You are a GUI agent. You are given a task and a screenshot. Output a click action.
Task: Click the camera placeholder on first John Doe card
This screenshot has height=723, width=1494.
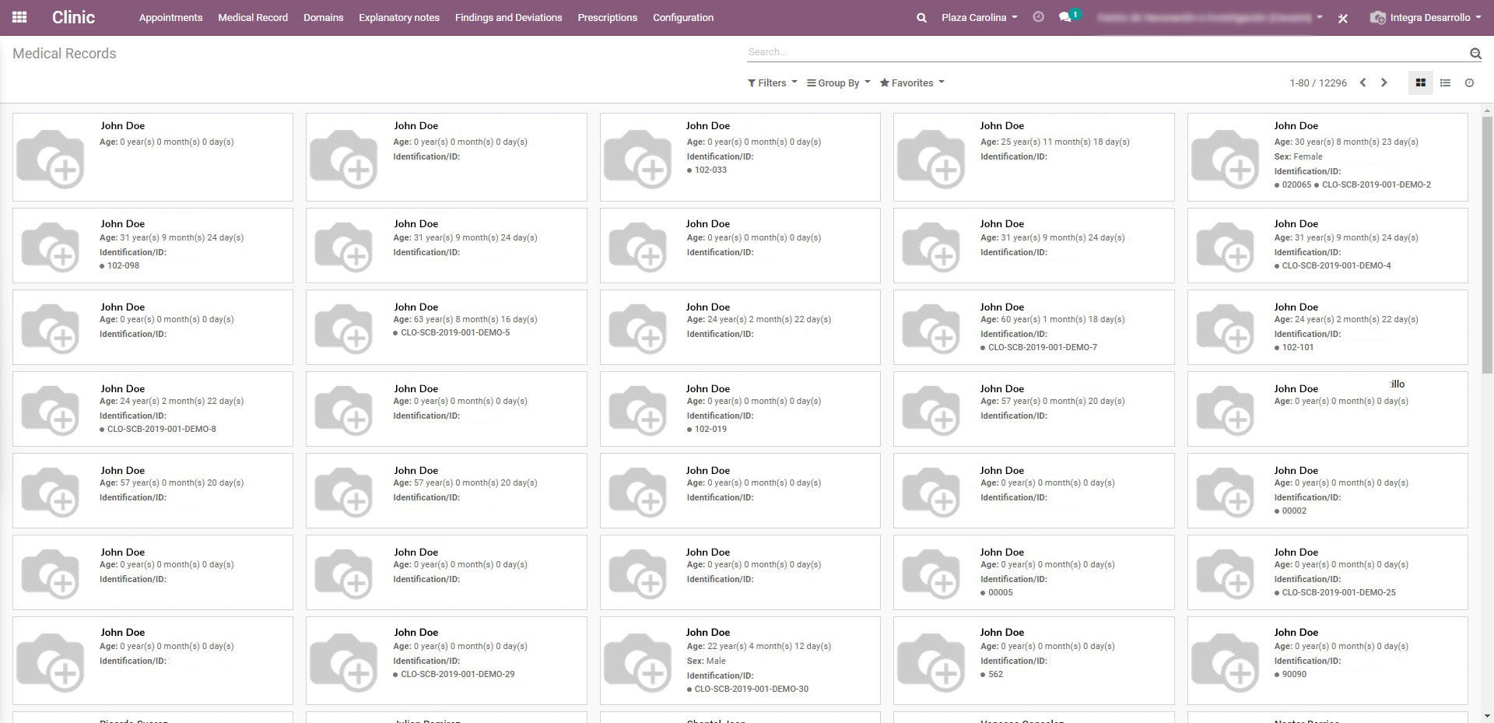pos(51,156)
